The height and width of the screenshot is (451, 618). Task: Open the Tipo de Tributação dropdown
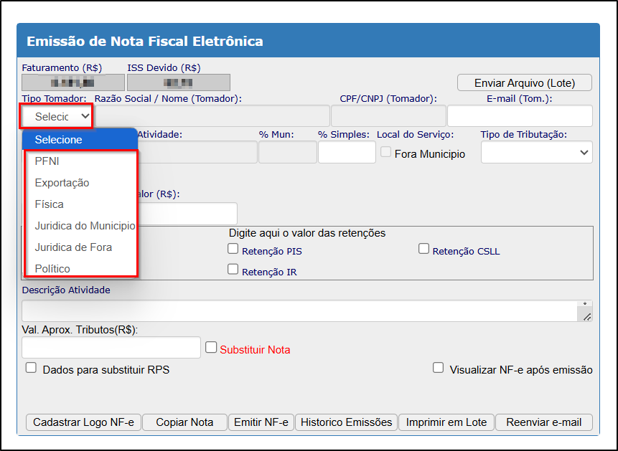[x=536, y=152]
